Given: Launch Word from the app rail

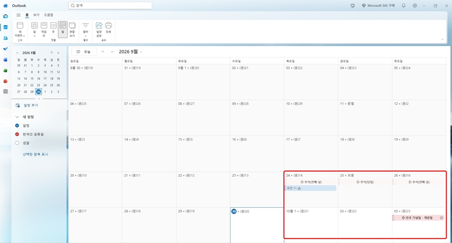Looking at the screenshot, I should (x=6, y=60).
